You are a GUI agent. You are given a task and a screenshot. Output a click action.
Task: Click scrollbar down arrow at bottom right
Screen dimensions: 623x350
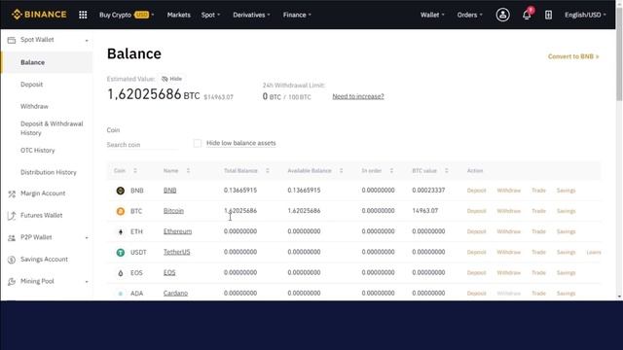pyautogui.click(x=619, y=297)
